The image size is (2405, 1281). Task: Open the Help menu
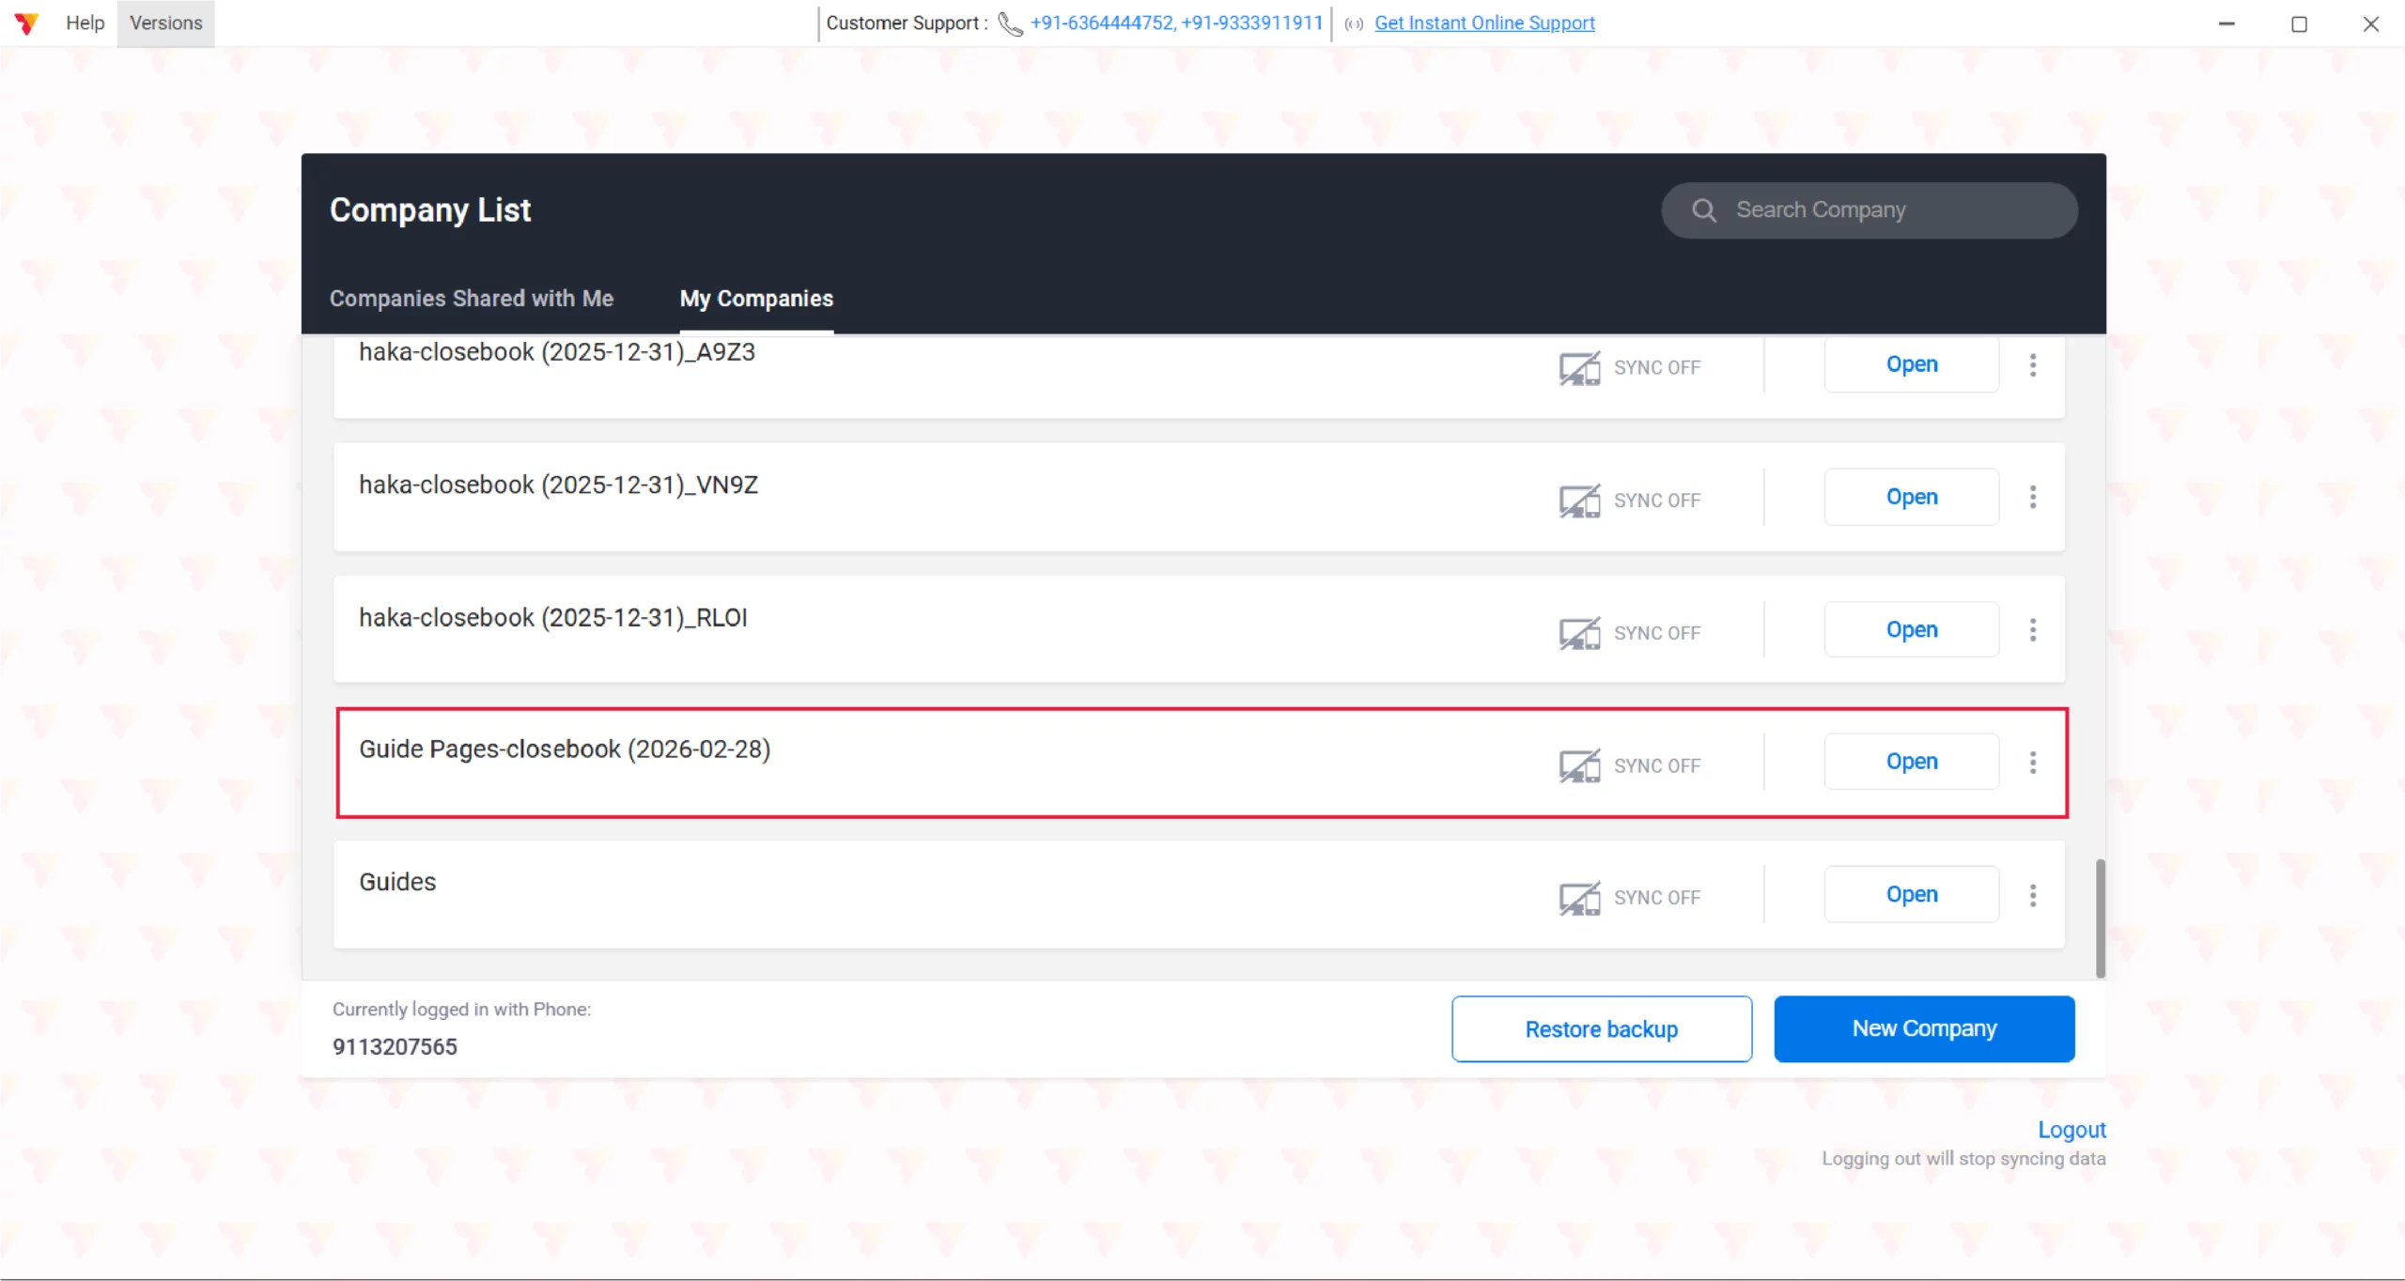point(85,23)
